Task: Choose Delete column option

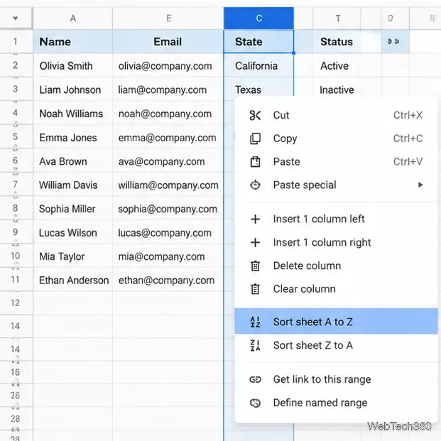Action: pos(336,266)
